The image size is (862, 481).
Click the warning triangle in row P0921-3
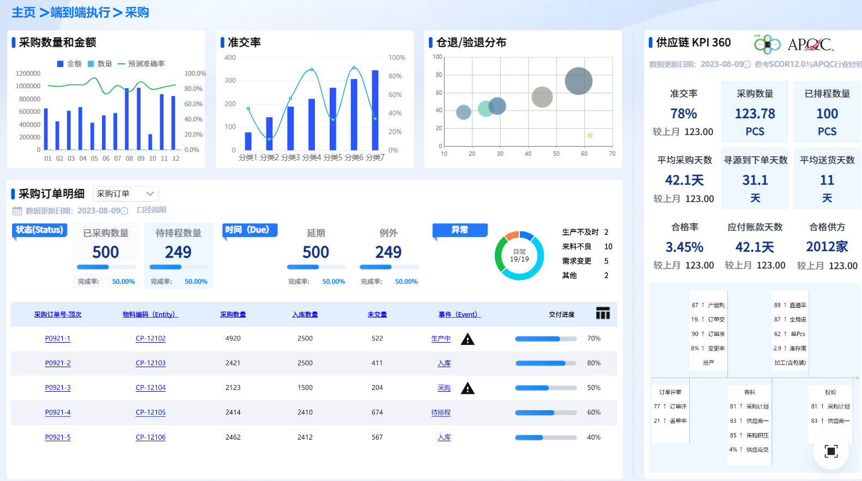468,388
